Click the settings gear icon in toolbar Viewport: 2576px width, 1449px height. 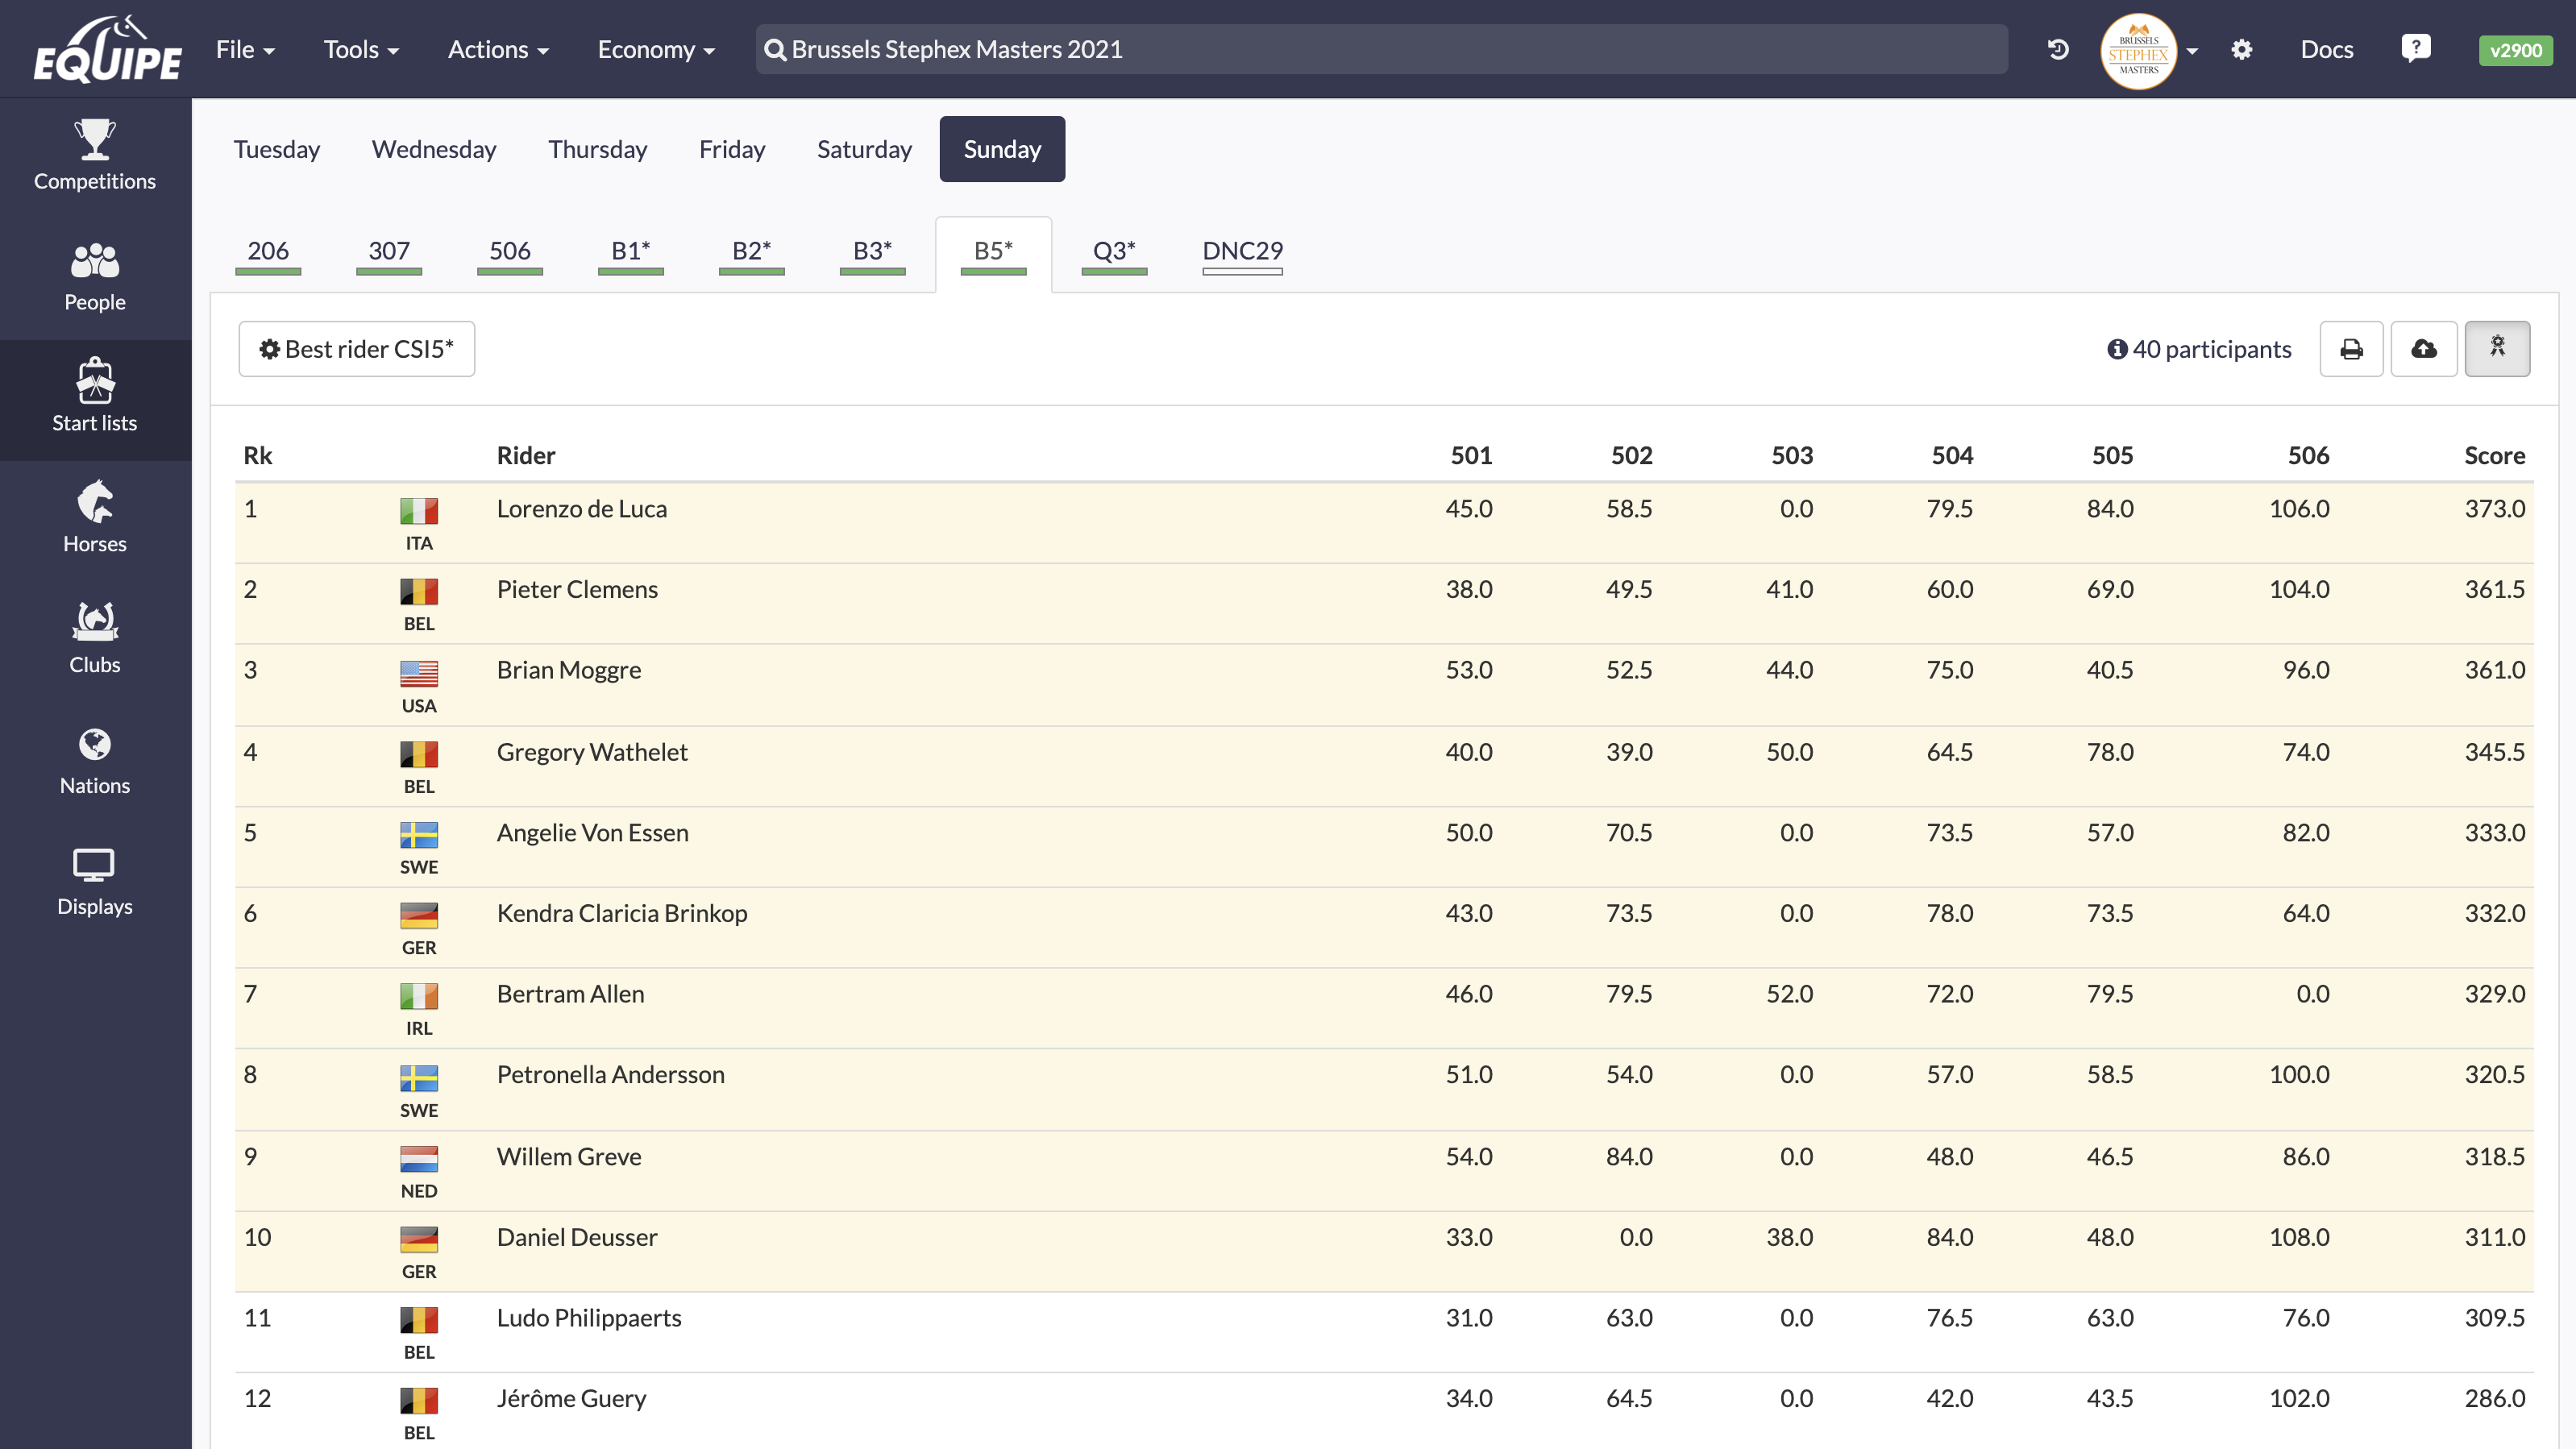point(2242,48)
